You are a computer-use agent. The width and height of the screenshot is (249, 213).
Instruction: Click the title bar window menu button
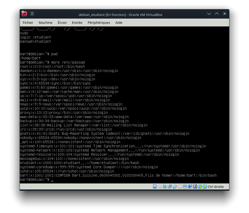point(32,14)
